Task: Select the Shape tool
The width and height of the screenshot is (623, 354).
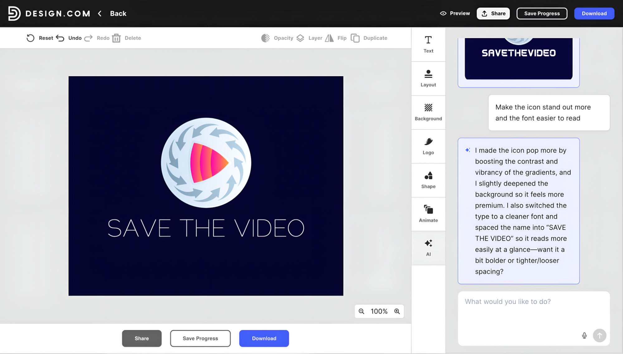Action: (x=428, y=180)
